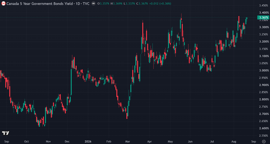Click the Aug label on time axis
The height and width of the screenshot is (144, 270).
coord(234,142)
